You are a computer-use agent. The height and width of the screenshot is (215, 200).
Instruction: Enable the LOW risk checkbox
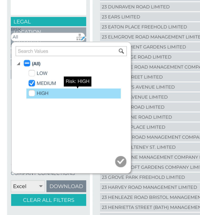click(x=31, y=73)
